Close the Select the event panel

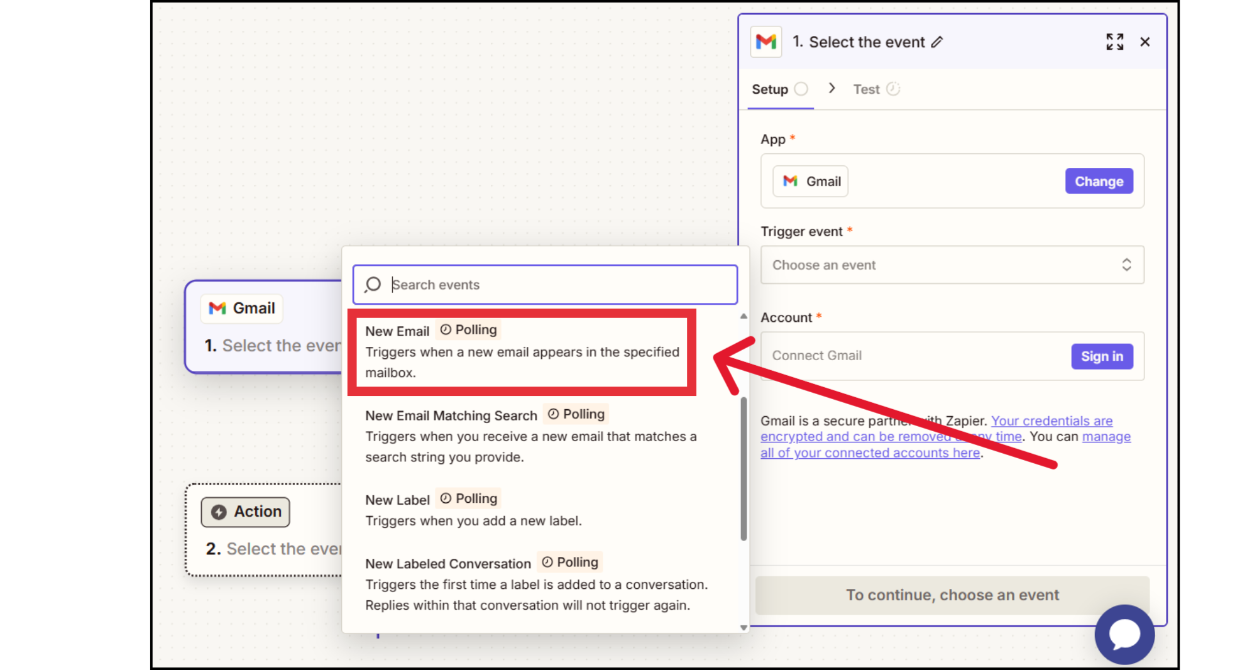click(1145, 42)
